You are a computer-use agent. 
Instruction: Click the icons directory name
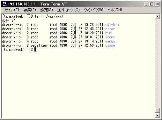[110, 37]
